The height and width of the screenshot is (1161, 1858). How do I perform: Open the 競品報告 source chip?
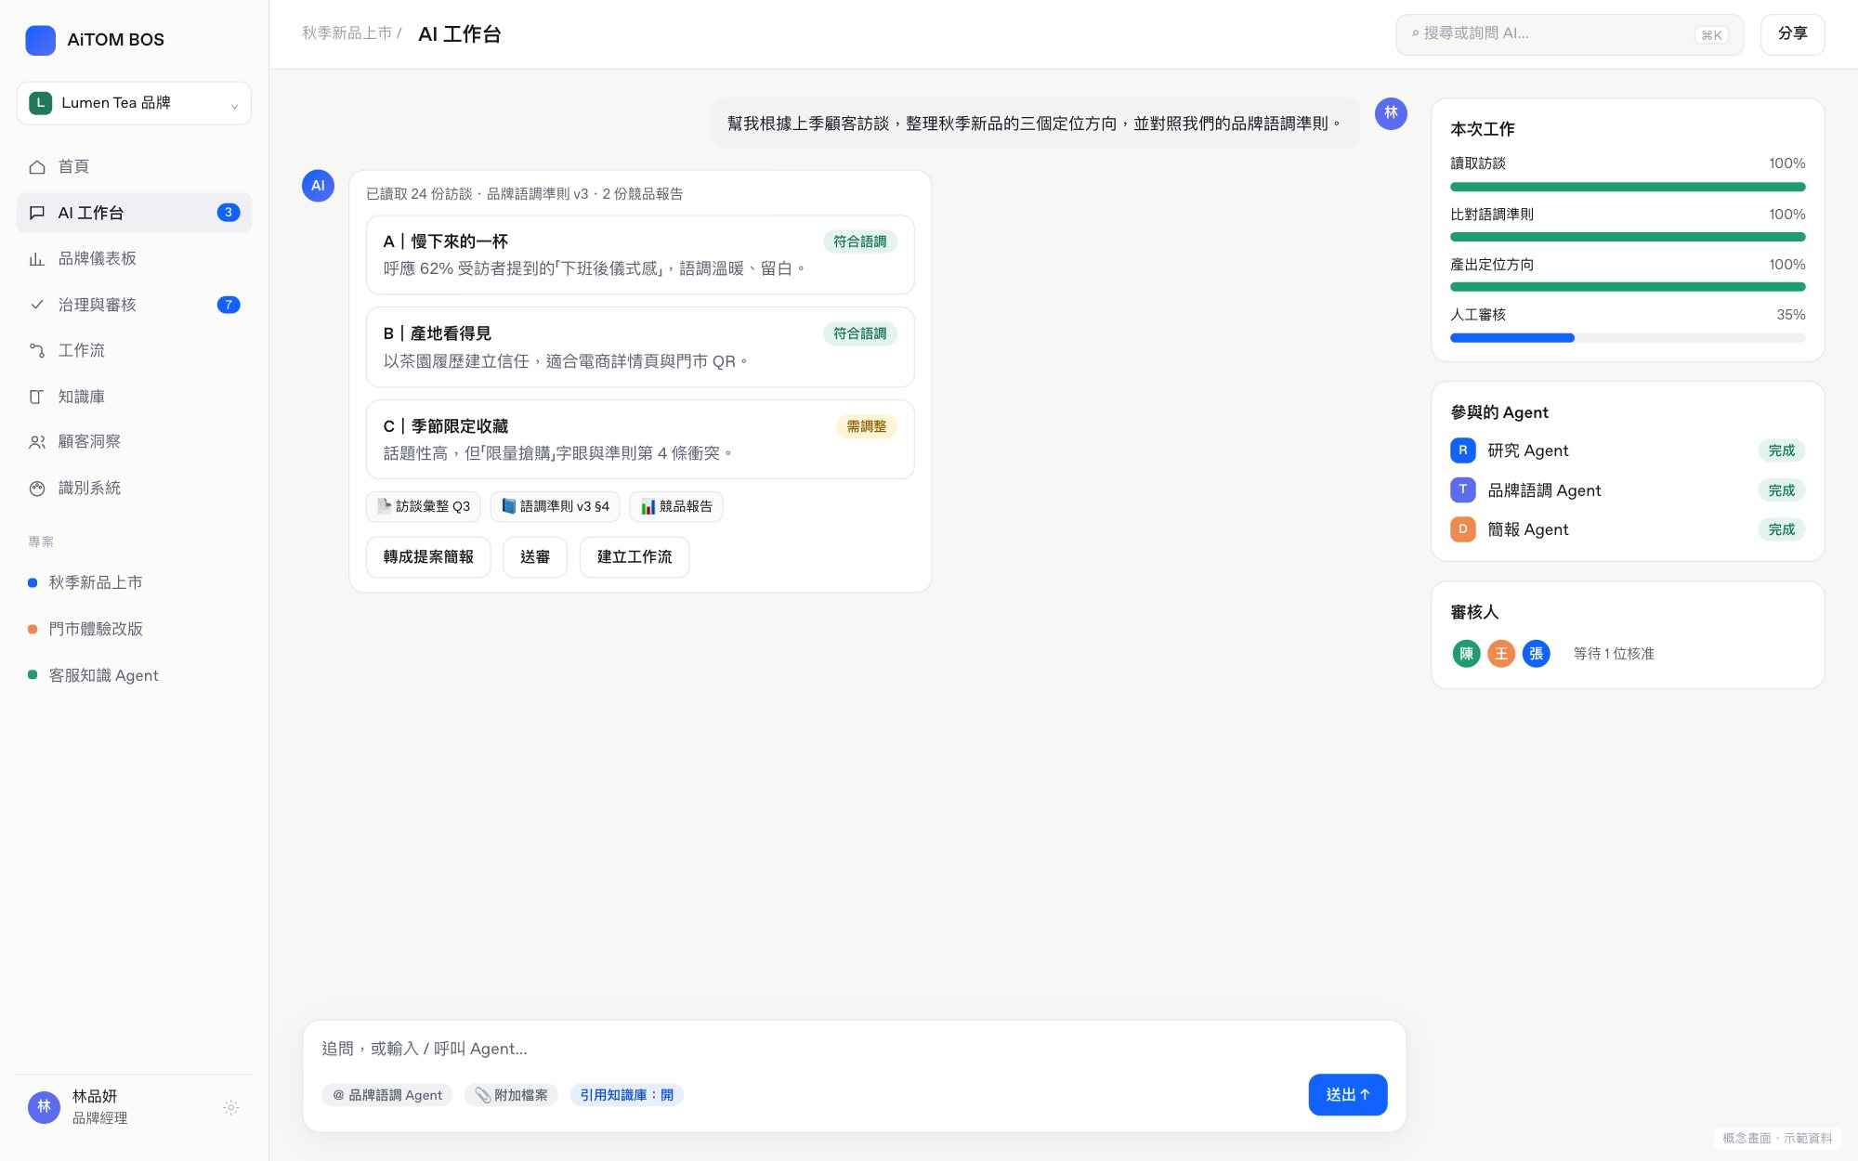tap(676, 506)
